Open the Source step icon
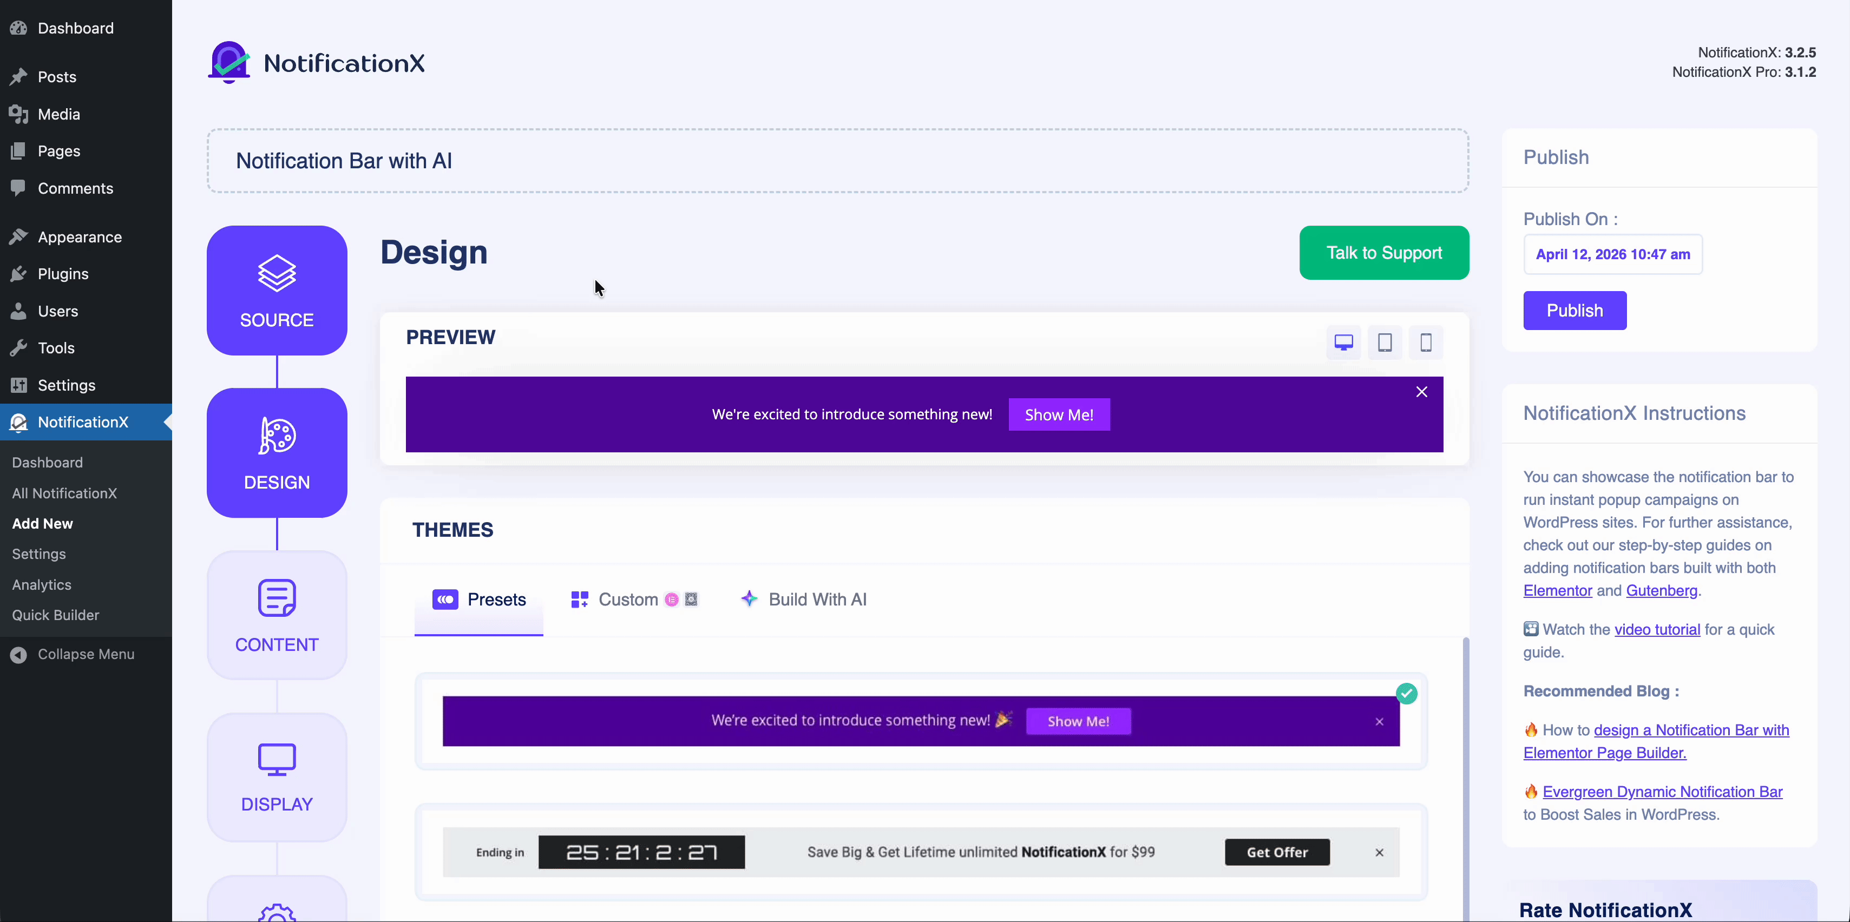The height and width of the screenshot is (922, 1850). click(277, 274)
